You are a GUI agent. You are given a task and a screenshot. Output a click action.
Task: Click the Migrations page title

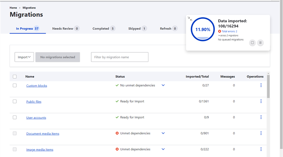pos(26,14)
